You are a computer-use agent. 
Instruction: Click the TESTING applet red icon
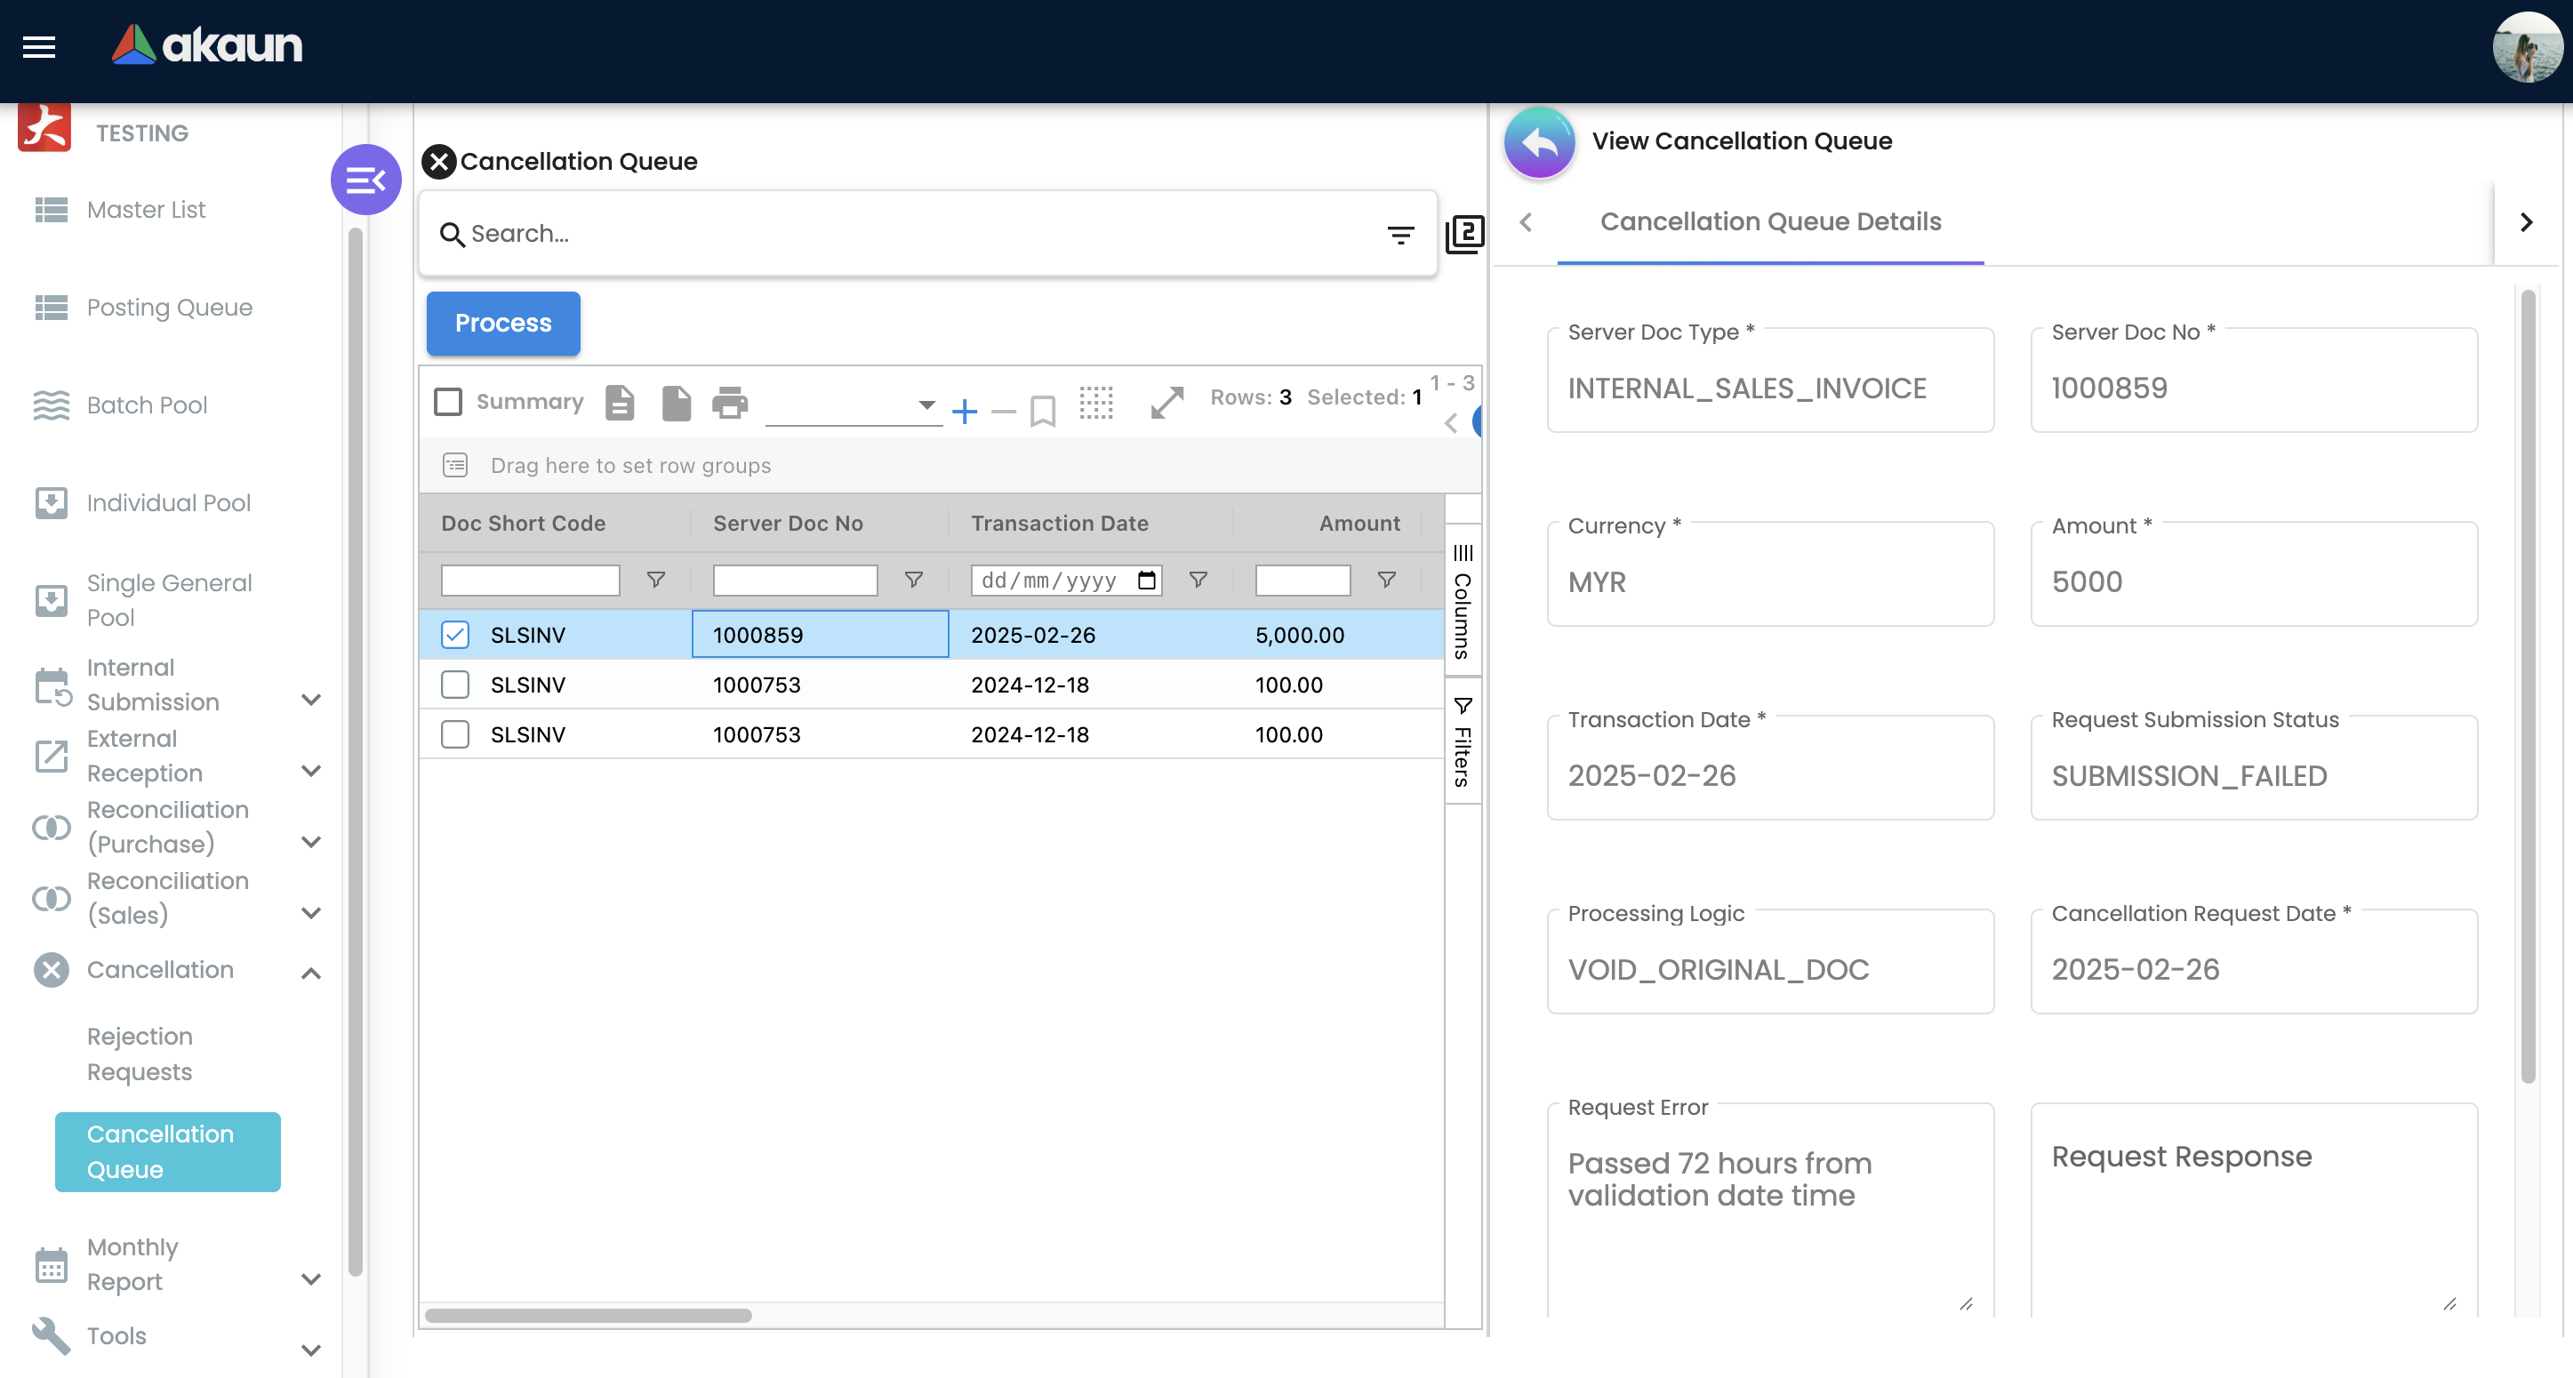[44, 129]
